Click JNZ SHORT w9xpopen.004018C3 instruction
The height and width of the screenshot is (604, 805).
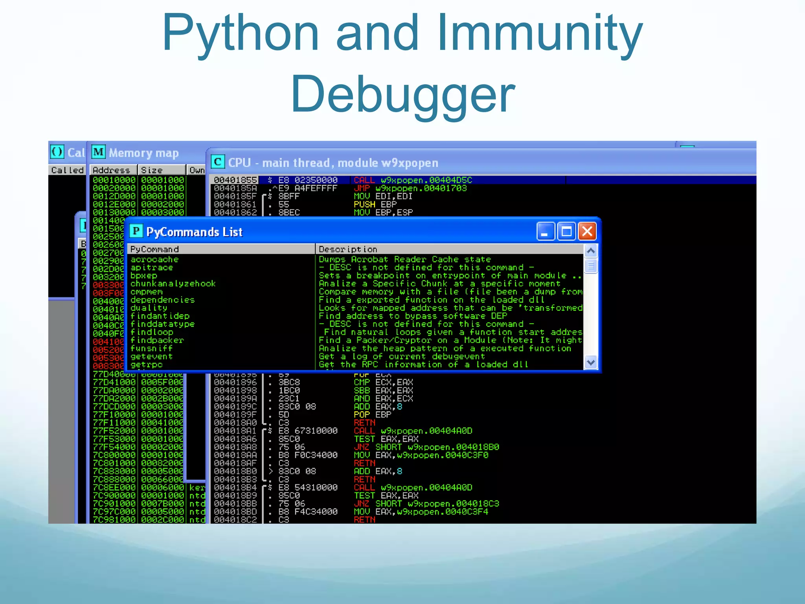426,503
